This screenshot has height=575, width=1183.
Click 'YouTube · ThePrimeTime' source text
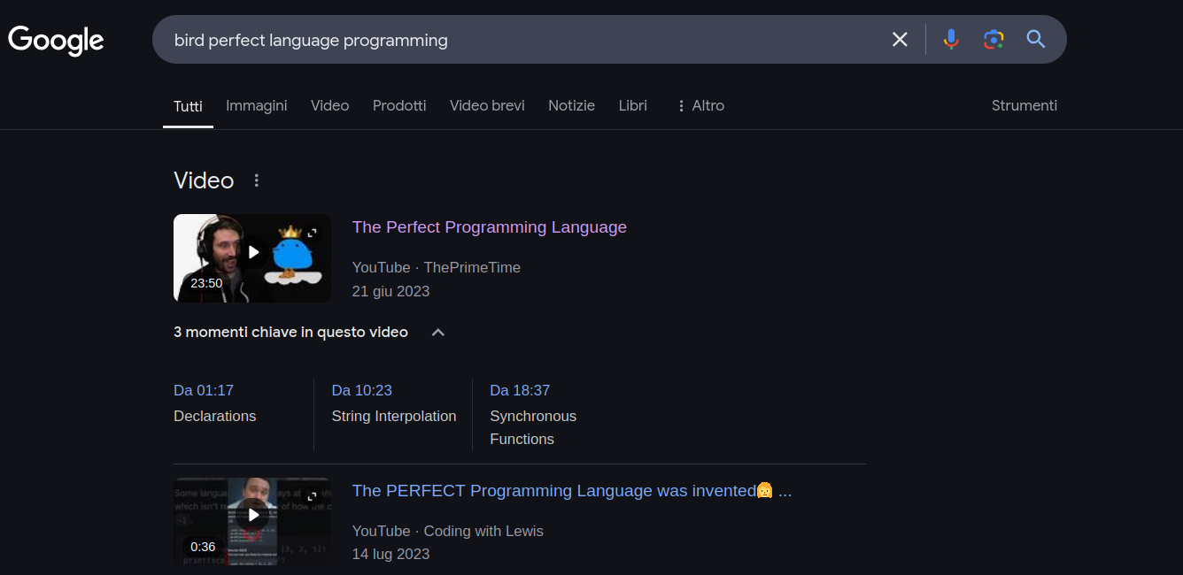pos(437,267)
